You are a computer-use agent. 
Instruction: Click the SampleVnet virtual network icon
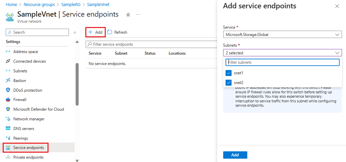pyautogui.click(x=9, y=17)
